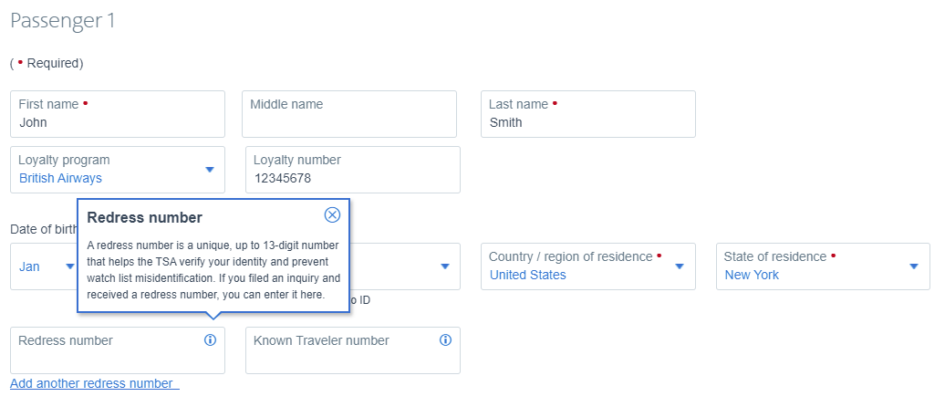Focus the Last name field containing Smith

coord(587,114)
